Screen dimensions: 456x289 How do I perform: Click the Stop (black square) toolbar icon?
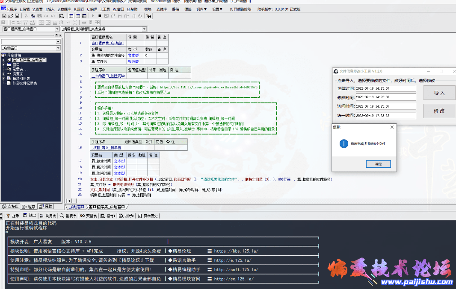point(100,16)
